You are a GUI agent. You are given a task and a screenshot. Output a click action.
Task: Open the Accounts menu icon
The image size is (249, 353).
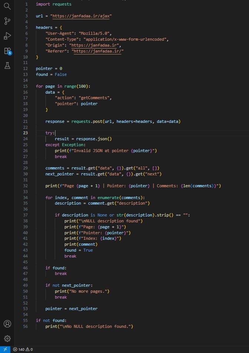click(7, 323)
